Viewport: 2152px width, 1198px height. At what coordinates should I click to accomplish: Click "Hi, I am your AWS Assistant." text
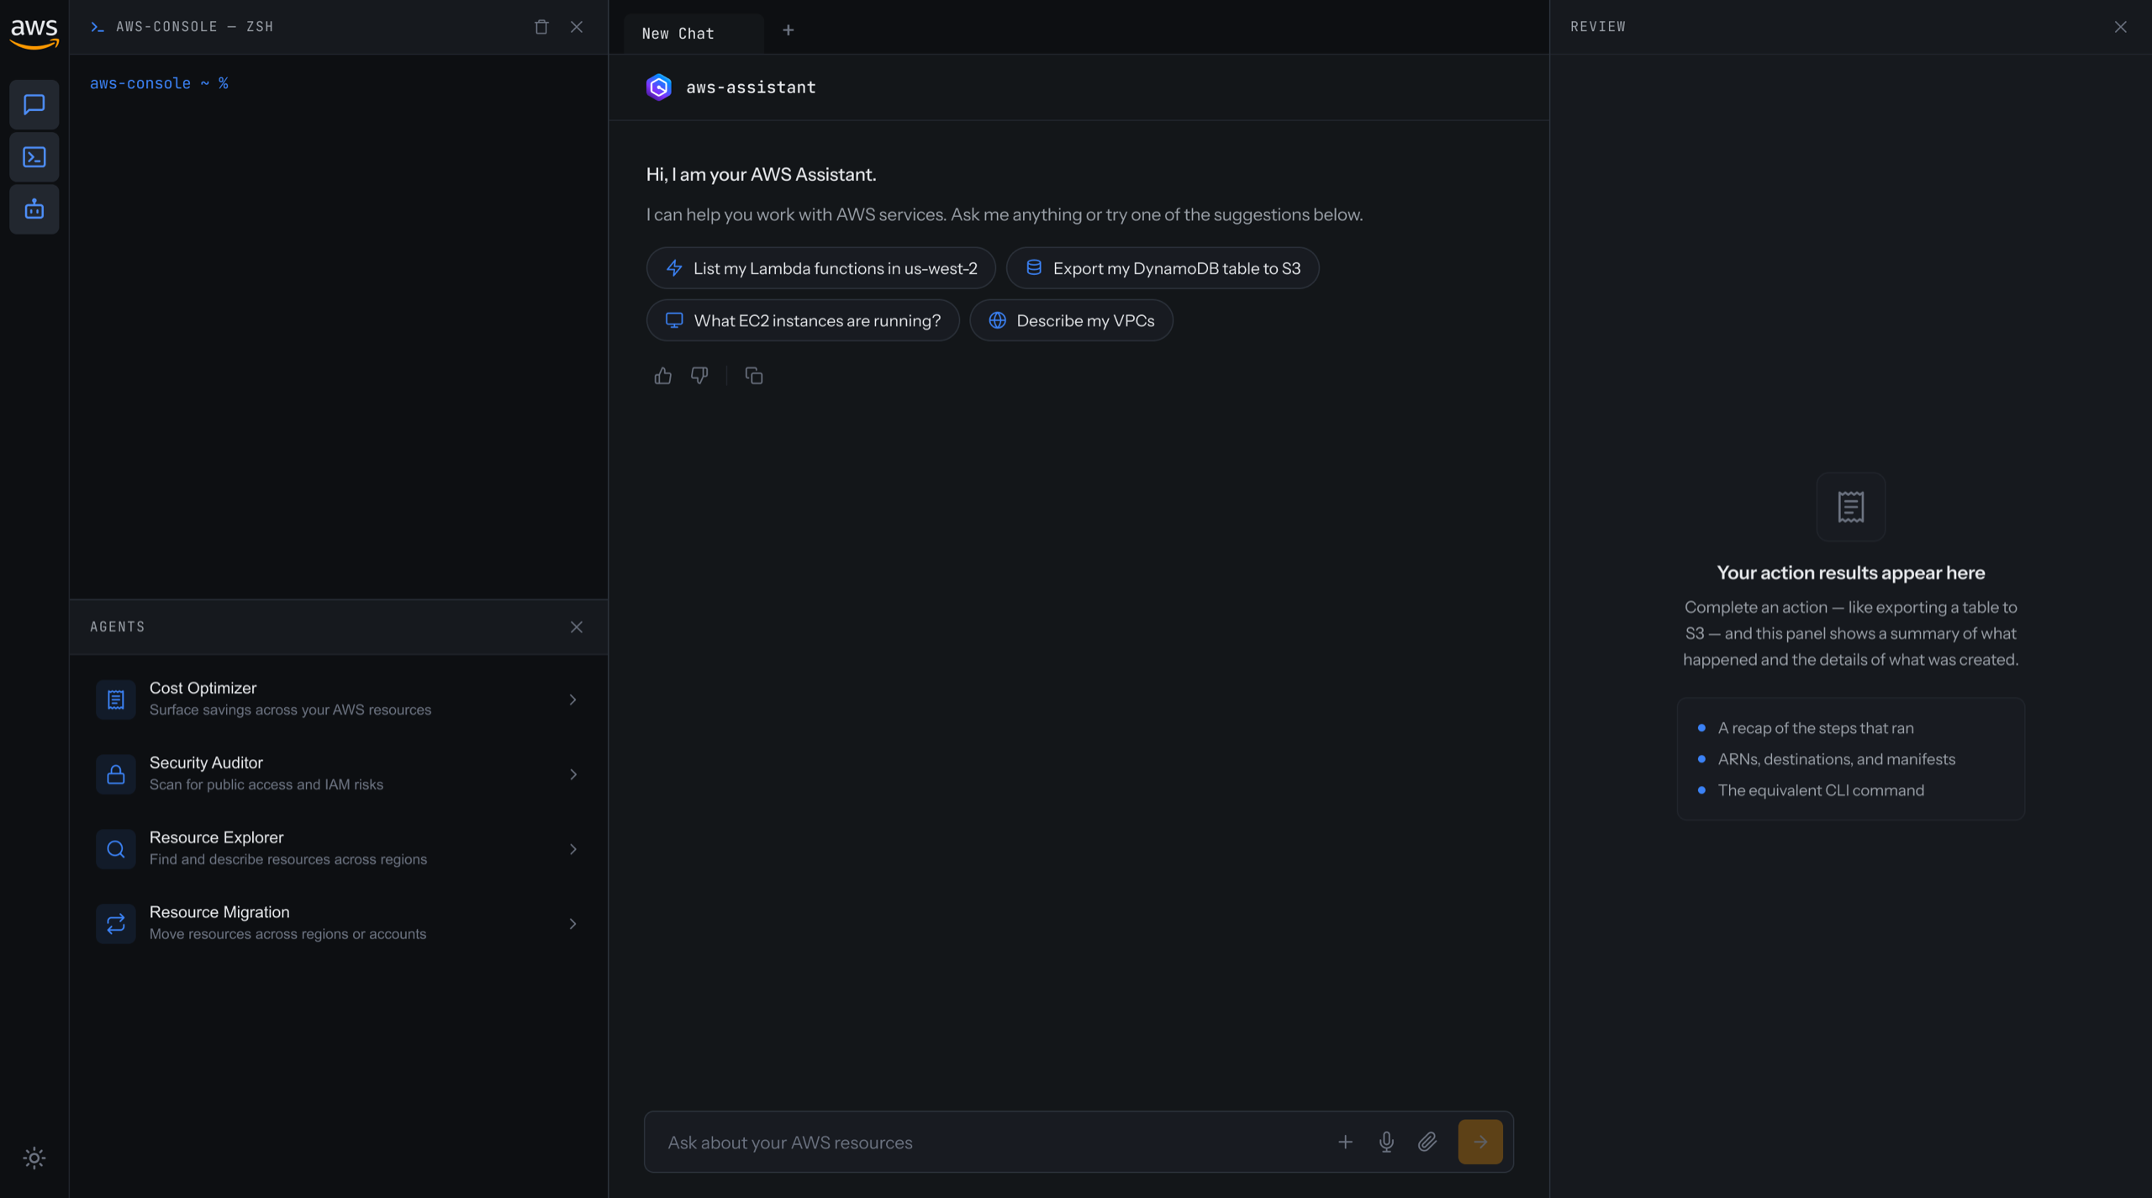[761, 174]
